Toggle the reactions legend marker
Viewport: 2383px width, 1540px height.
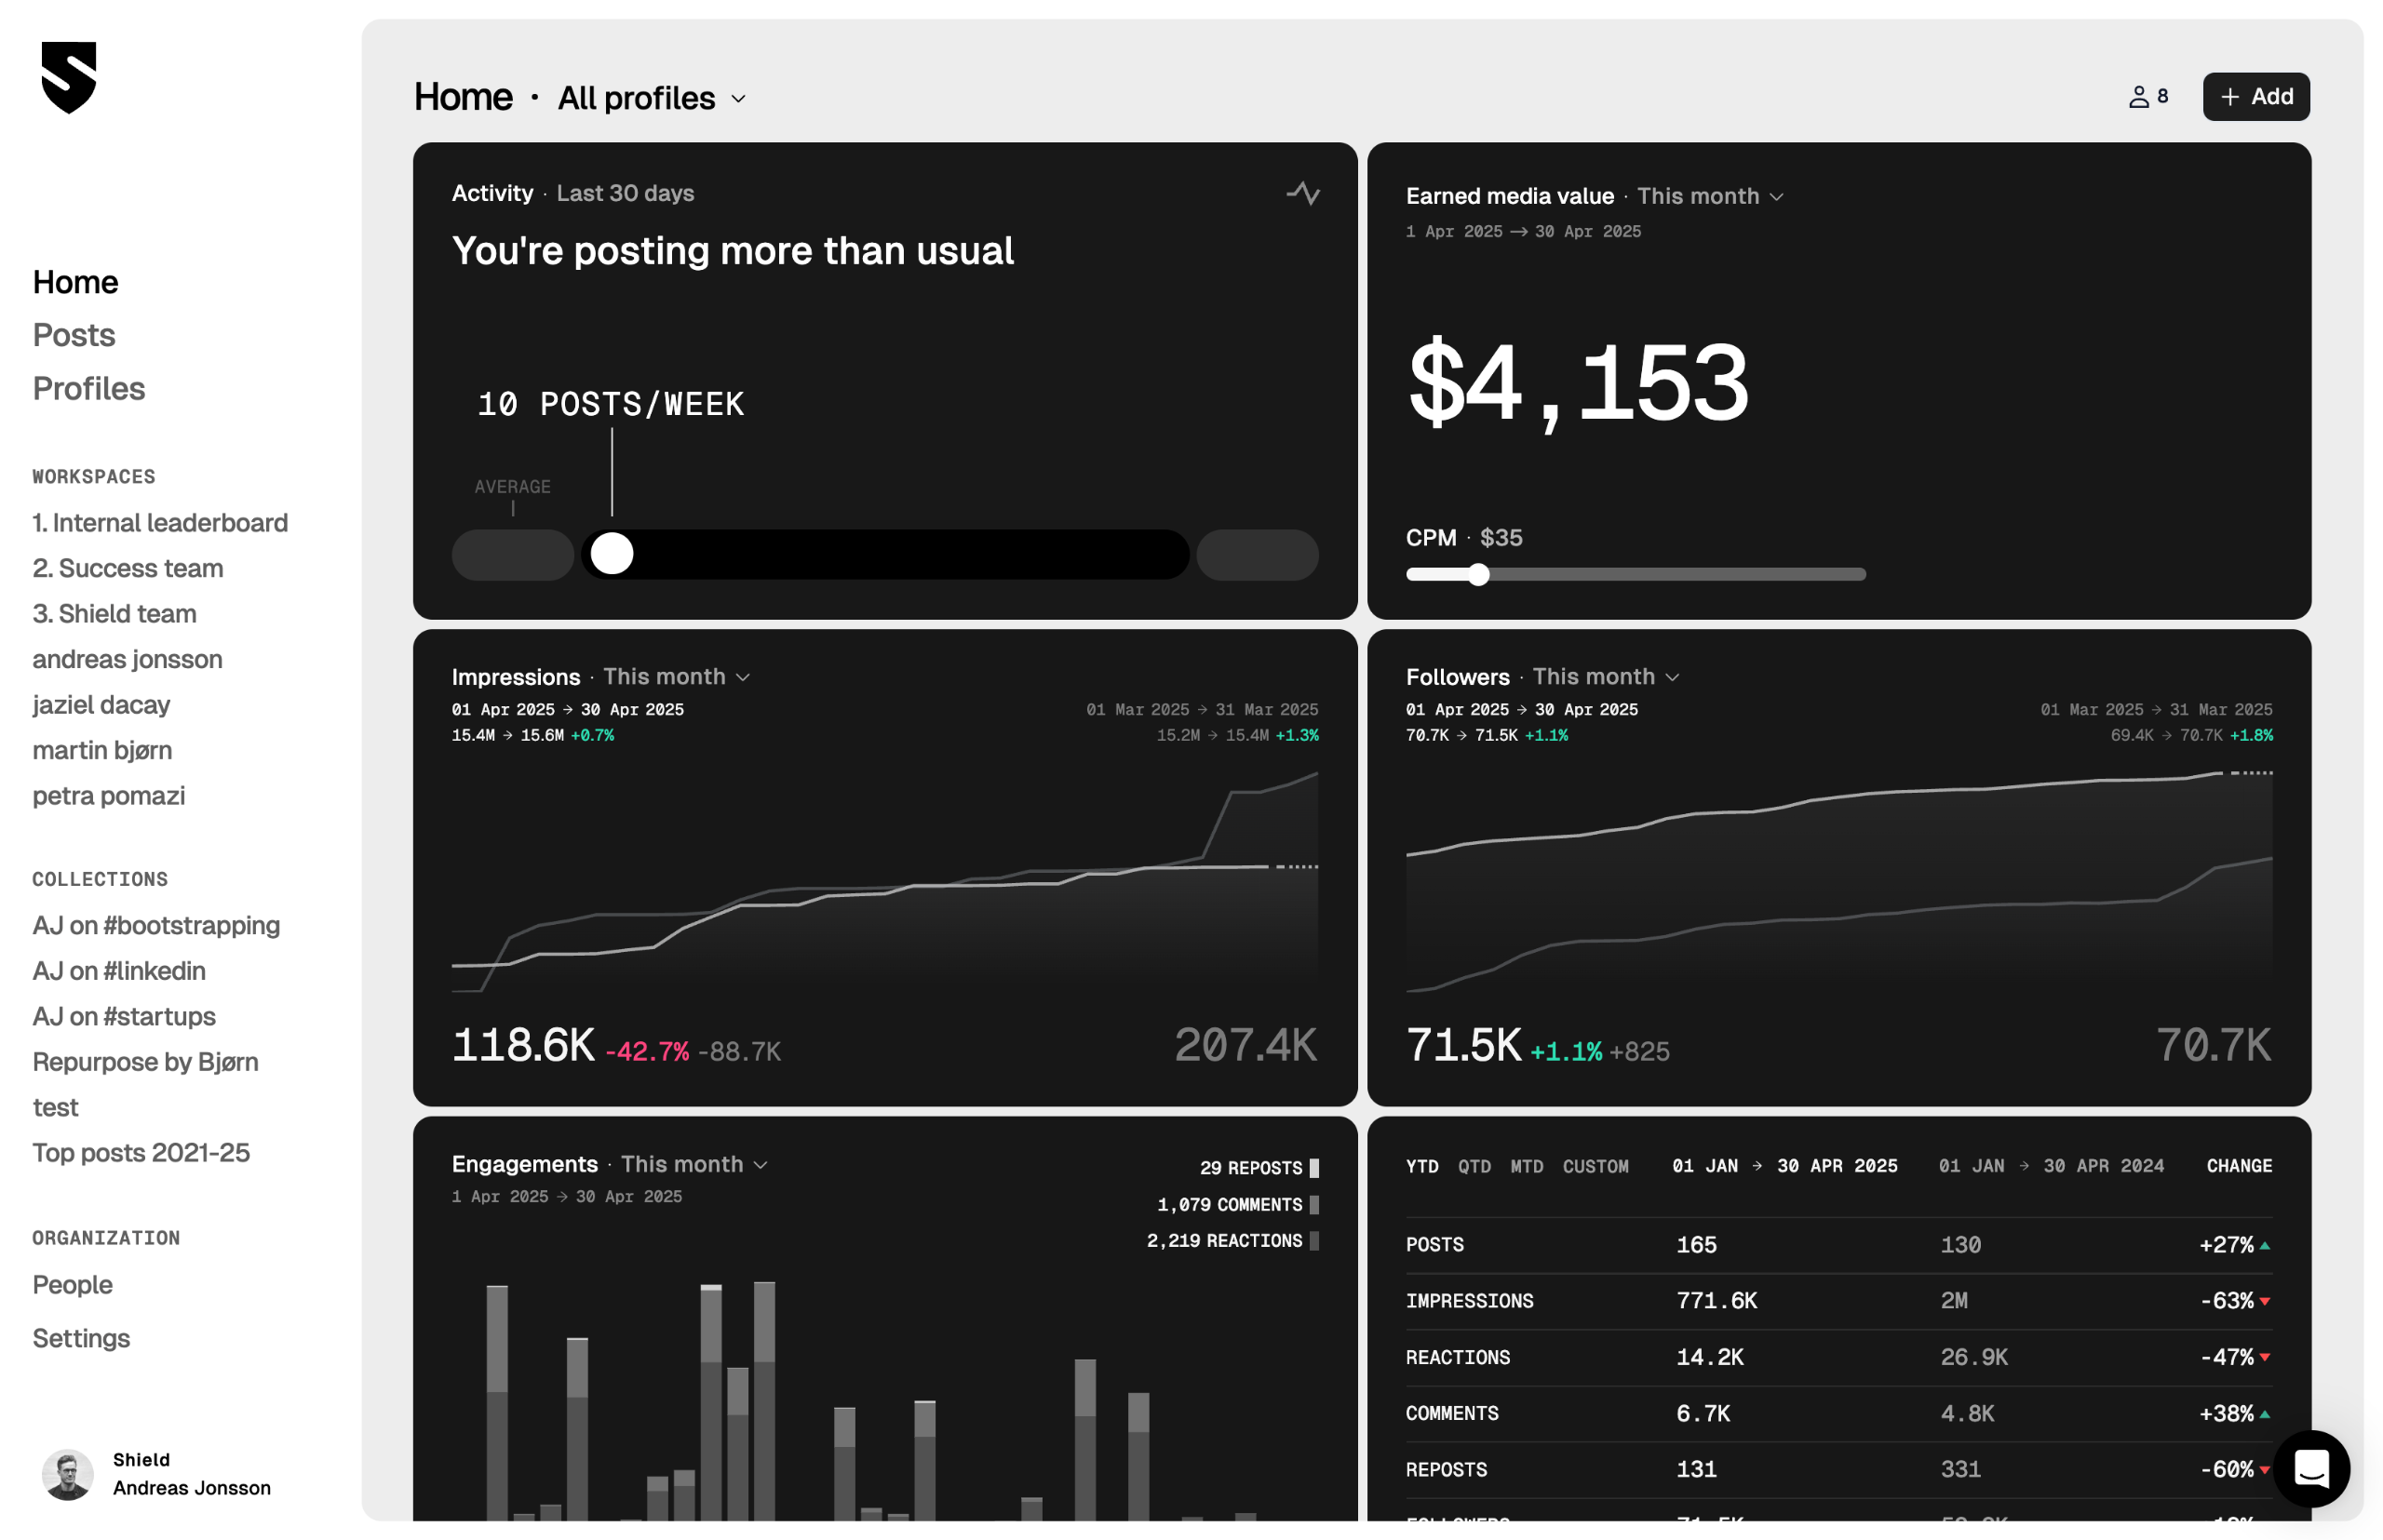click(1313, 1240)
